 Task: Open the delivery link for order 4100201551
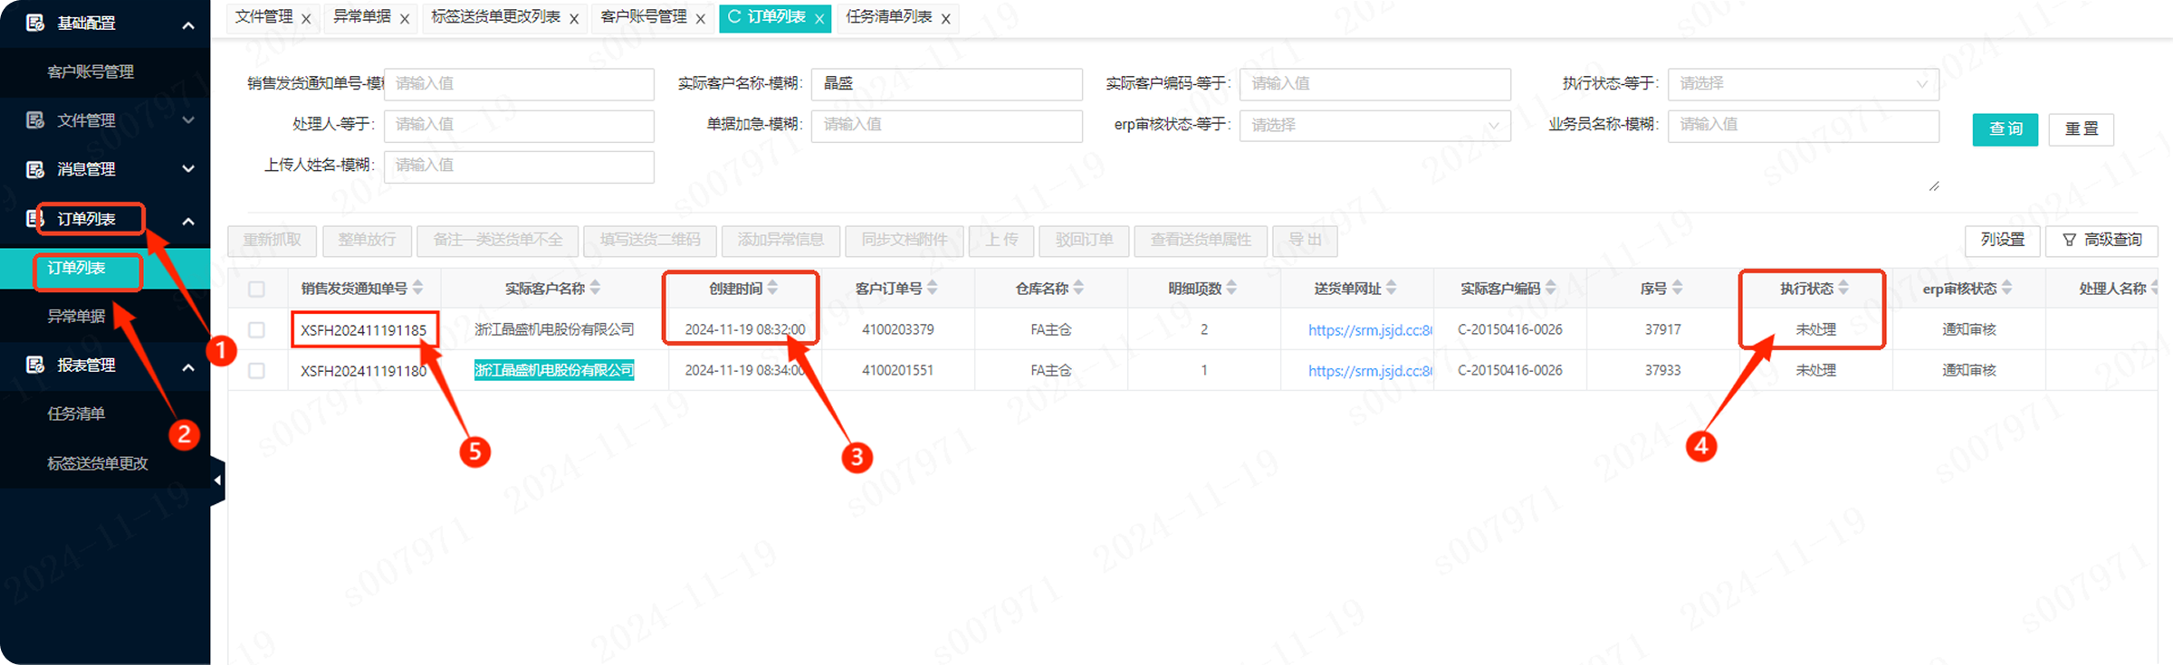(1369, 371)
